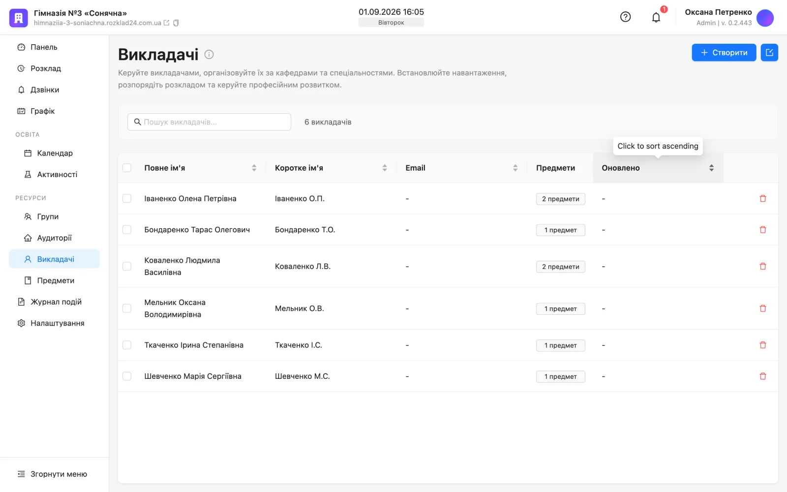Check the box for Іваненко Олена Петрівна
The width and height of the screenshot is (787, 492).
pyautogui.click(x=127, y=199)
